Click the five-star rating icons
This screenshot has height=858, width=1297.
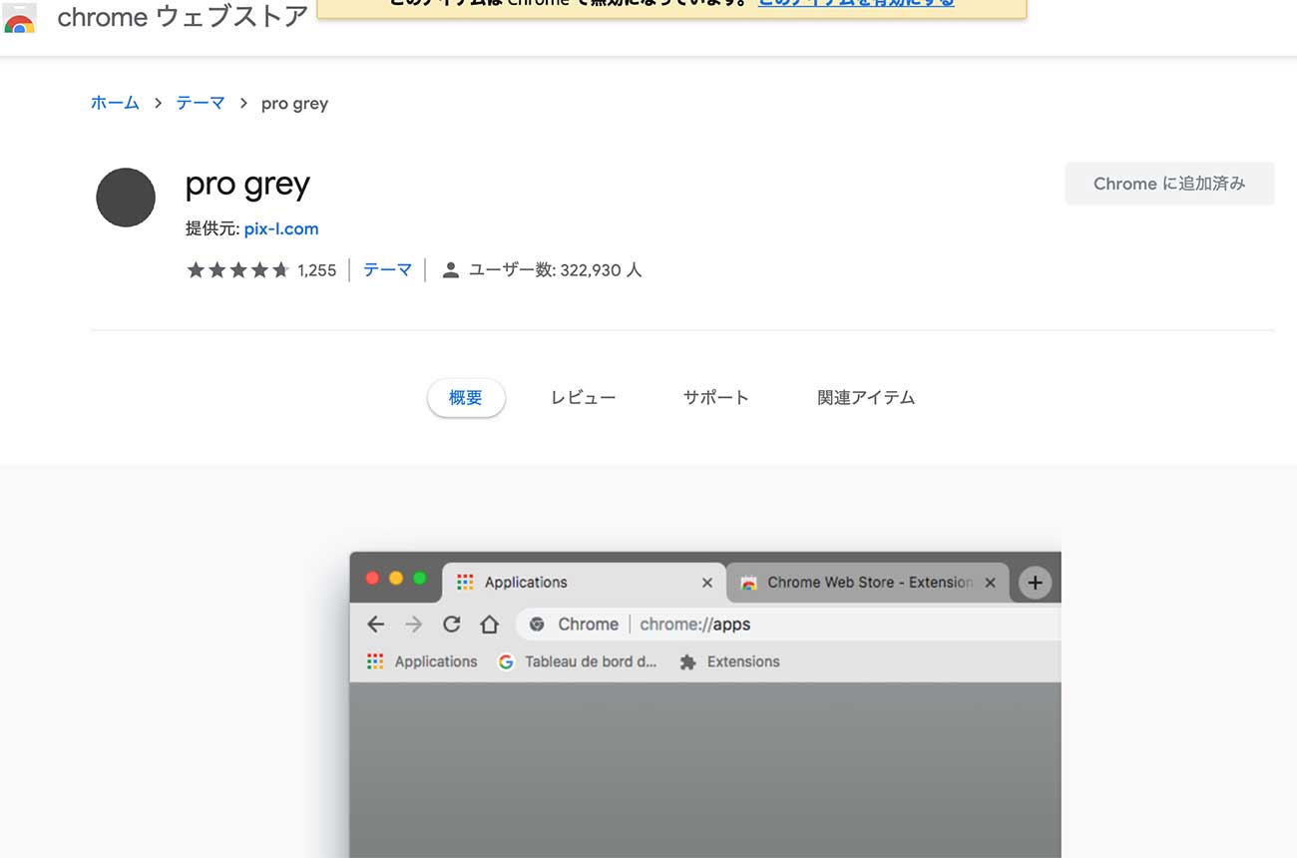(x=237, y=270)
